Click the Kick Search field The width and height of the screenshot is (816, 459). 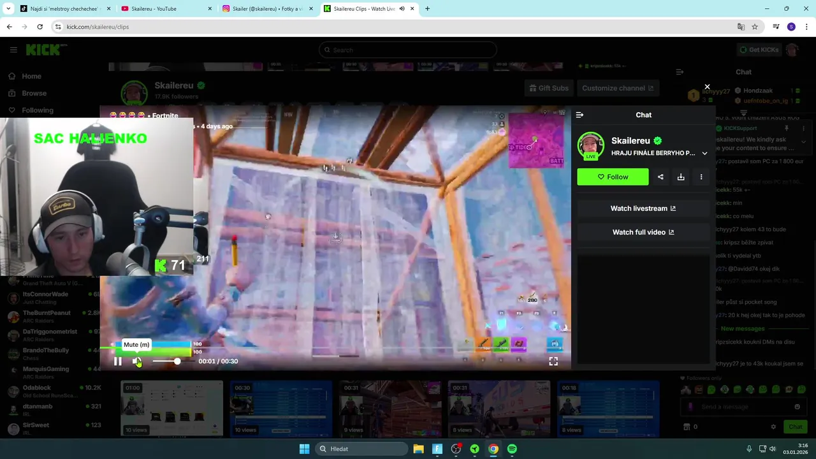click(x=408, y=50)
